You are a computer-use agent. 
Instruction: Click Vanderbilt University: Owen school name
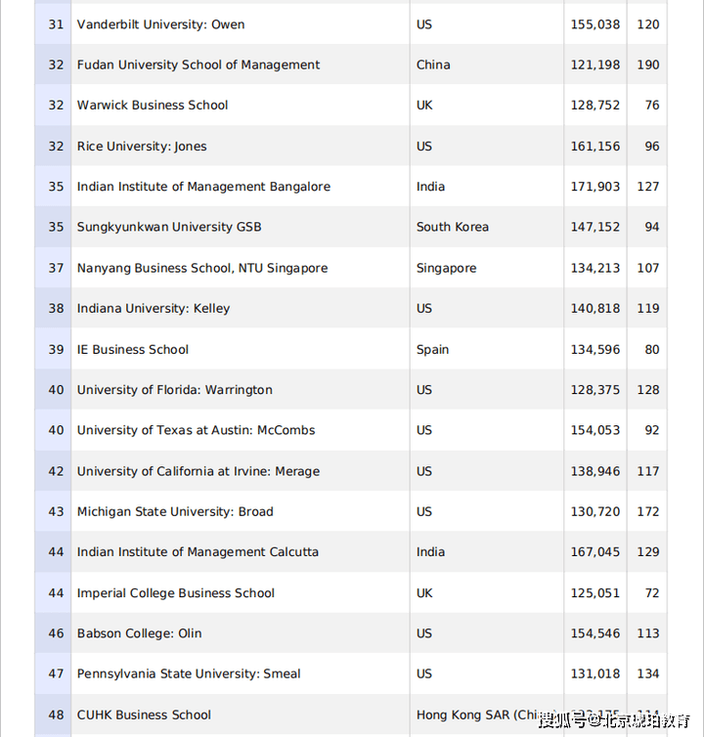160,24
